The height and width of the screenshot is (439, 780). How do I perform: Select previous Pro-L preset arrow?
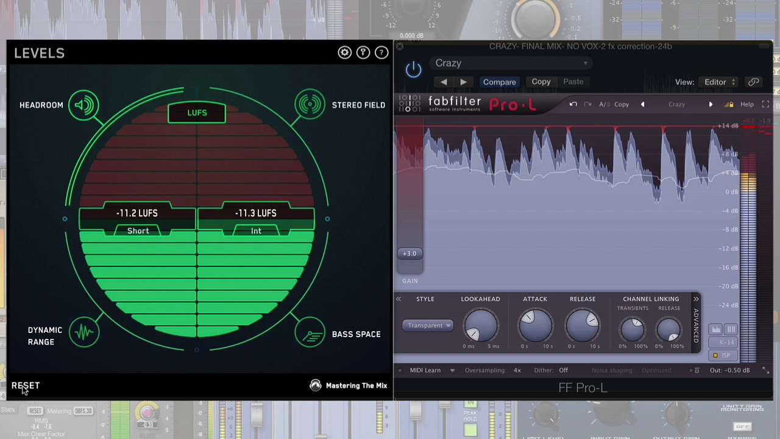pyautogui.click(x=642, y=104)
